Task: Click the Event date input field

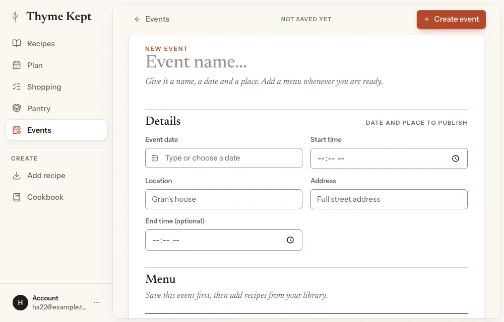Action: pos(224,158)
